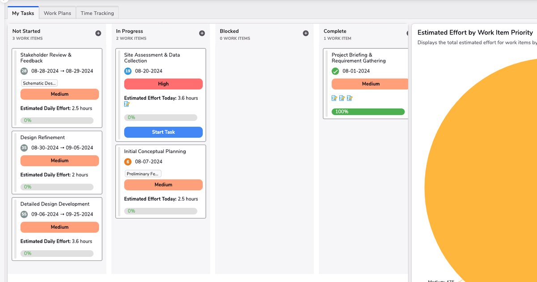The image size is (537, 282).
Task: Open second note icon on Project Briefing card
Action: tap(342, 98)
